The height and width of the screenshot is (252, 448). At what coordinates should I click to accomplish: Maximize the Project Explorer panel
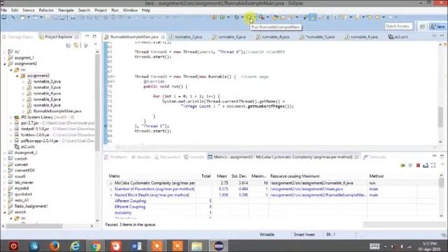pyautogui.click(x=94, y=36)
